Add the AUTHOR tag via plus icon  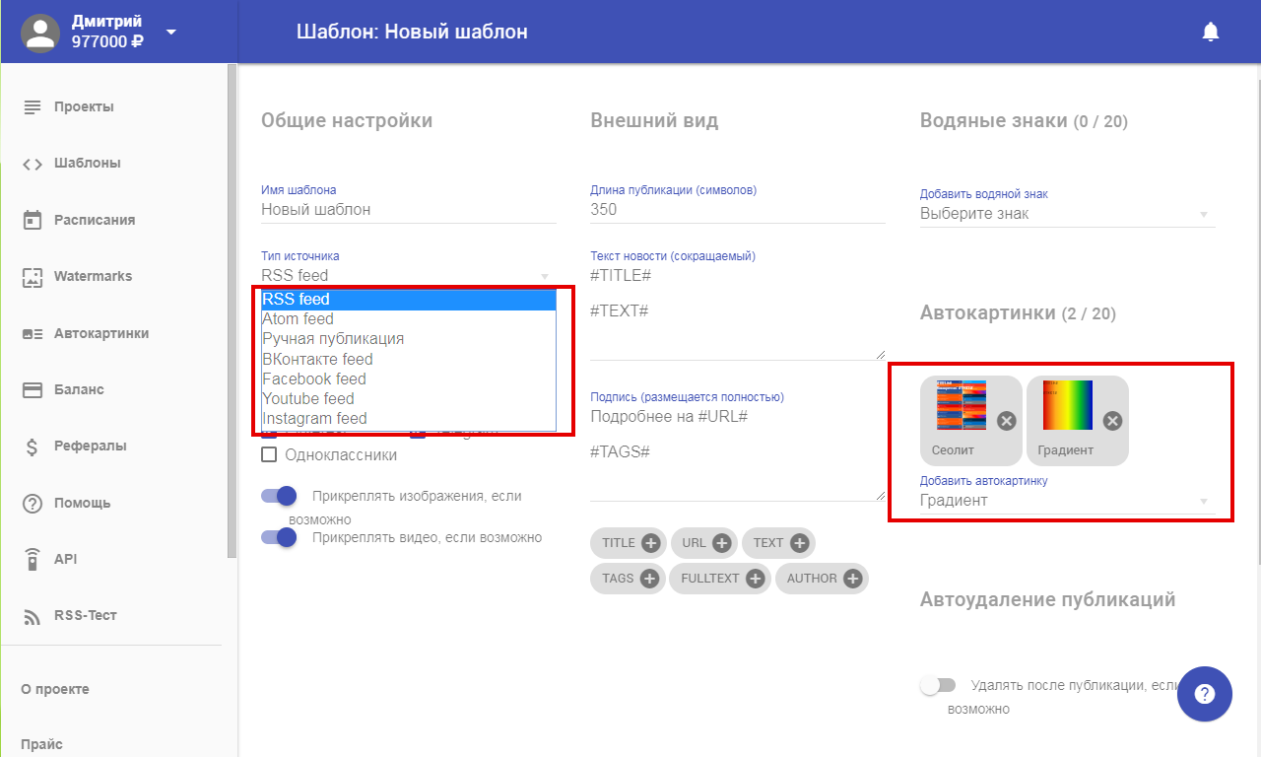click(853, 579)
